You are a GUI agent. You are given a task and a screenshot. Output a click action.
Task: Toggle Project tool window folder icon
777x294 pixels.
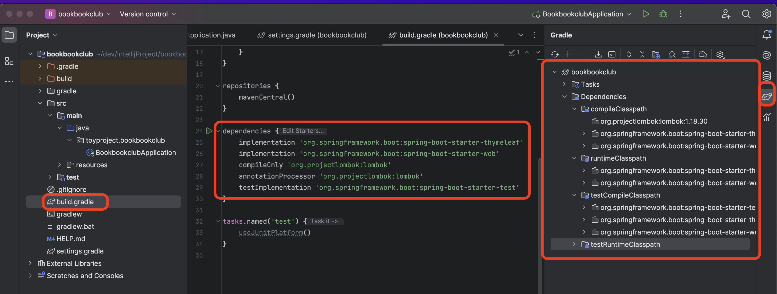click(x=9, y=35)
